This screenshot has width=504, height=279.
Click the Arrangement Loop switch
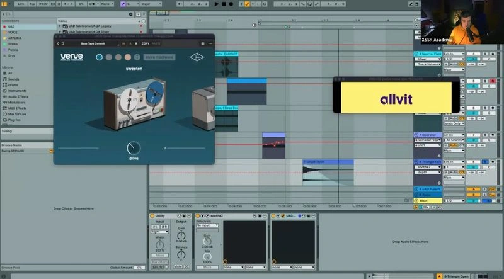(x=309, y=4)
